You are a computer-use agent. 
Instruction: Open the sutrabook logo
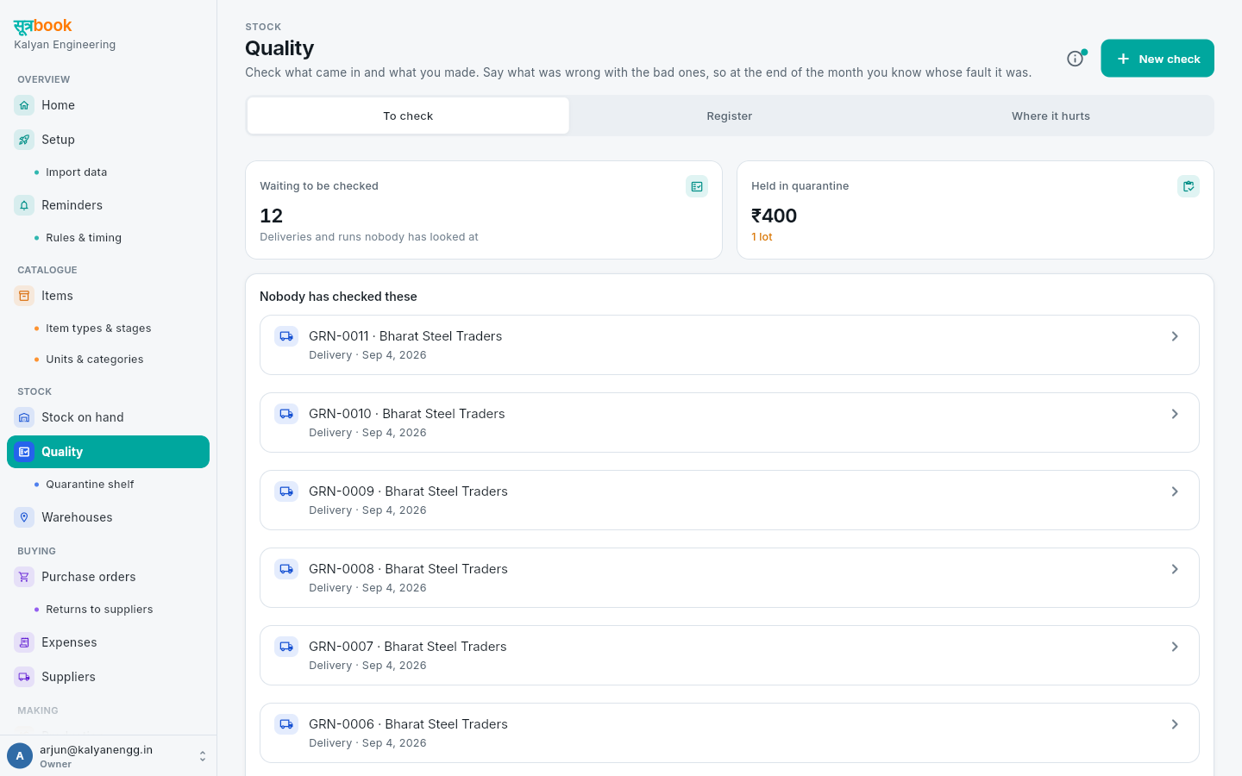[43, 26]
